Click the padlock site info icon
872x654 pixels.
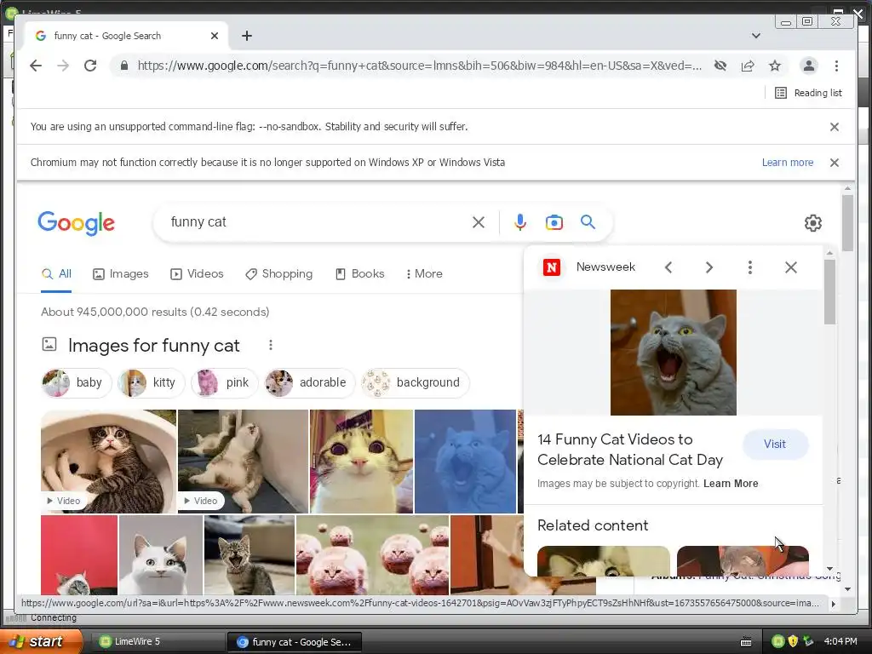point(124,66)
